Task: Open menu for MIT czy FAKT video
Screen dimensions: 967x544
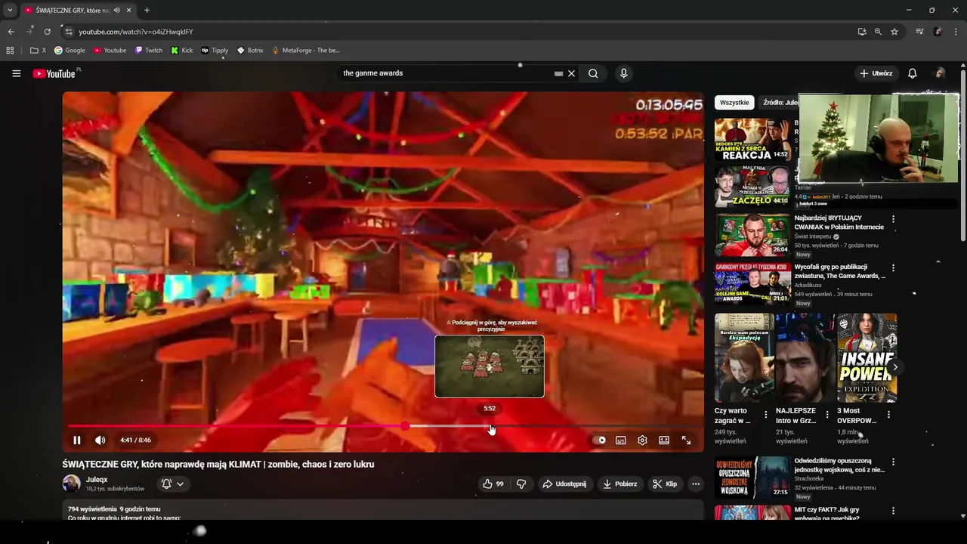Action: [893, 511]
